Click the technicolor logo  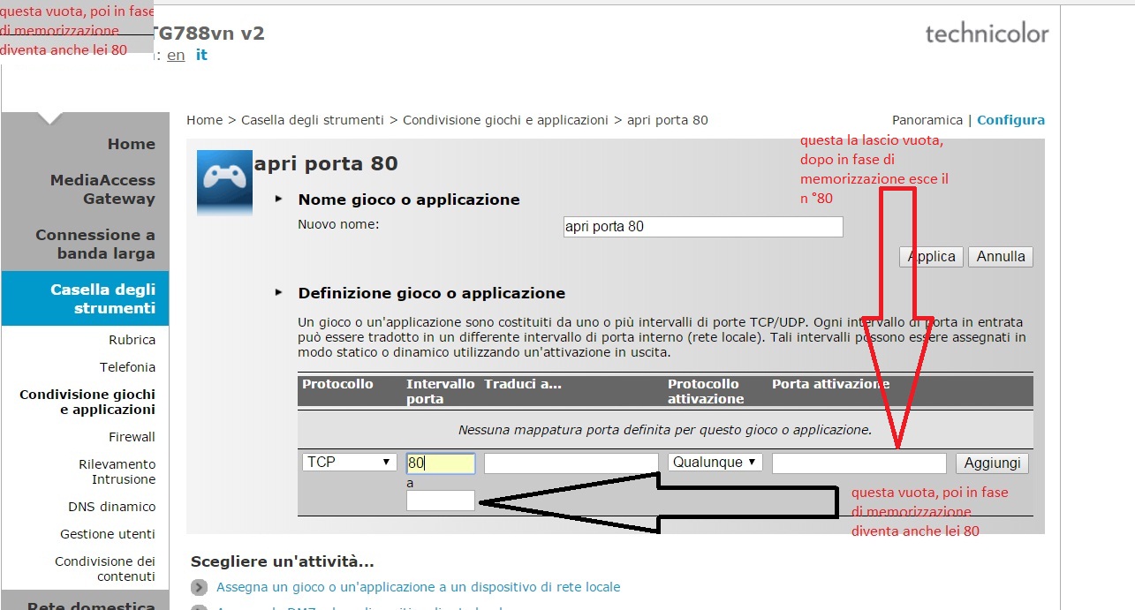coord(987,34)
